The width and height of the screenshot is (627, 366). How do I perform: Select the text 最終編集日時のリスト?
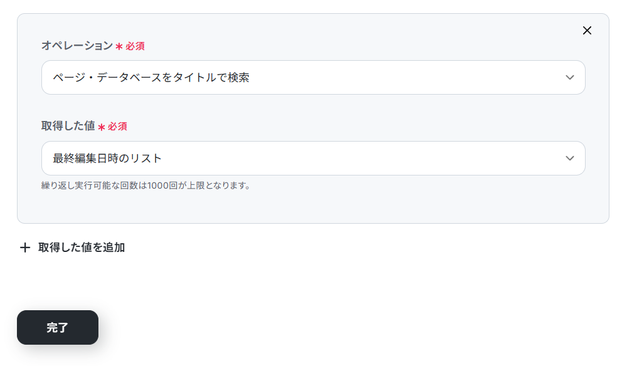107,158
